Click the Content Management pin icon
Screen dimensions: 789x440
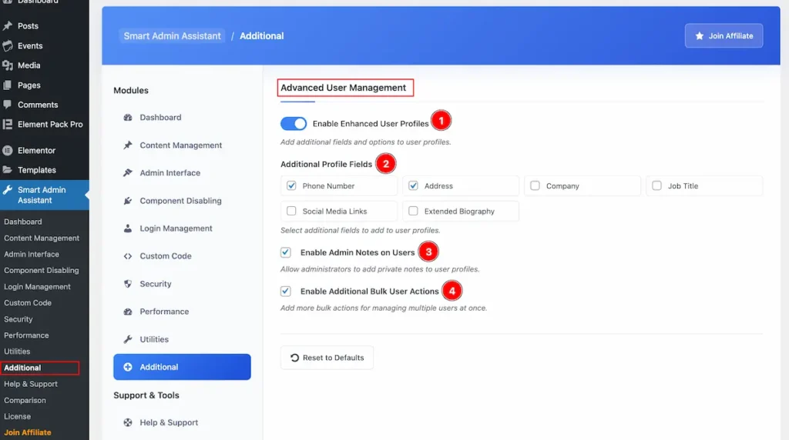click(128, 145)
